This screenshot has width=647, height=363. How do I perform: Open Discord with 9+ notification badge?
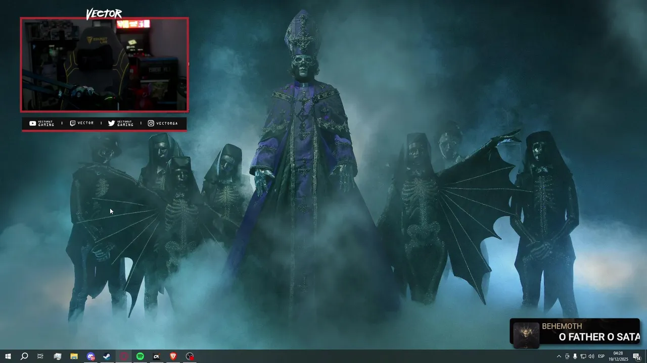pyautogui.click(x=90, y=356)
